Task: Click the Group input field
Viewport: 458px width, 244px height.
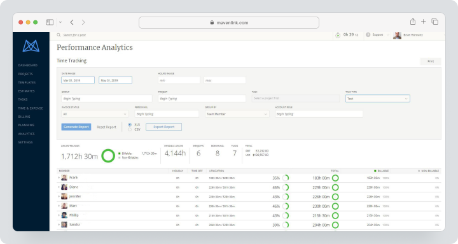Action: 107,99
